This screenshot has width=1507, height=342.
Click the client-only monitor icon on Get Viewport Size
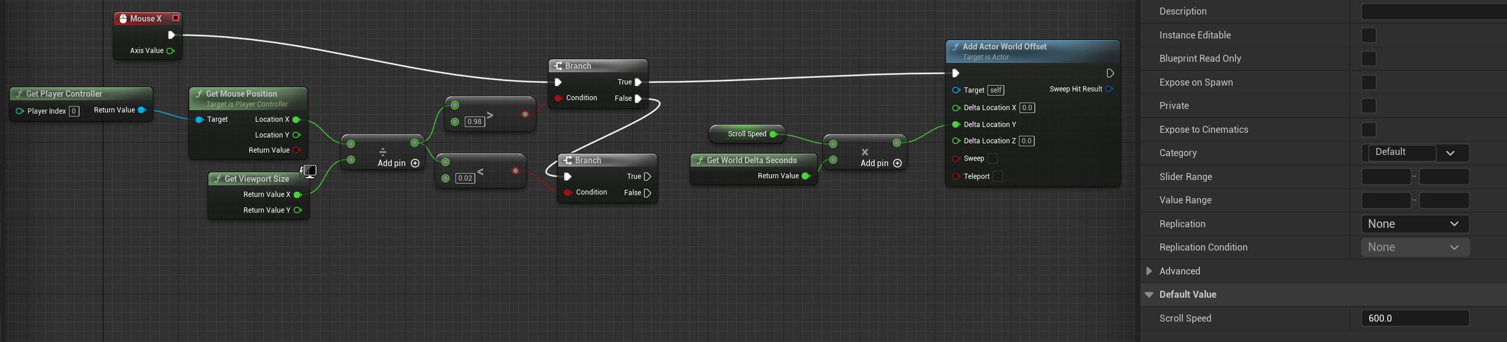(309, 171)
